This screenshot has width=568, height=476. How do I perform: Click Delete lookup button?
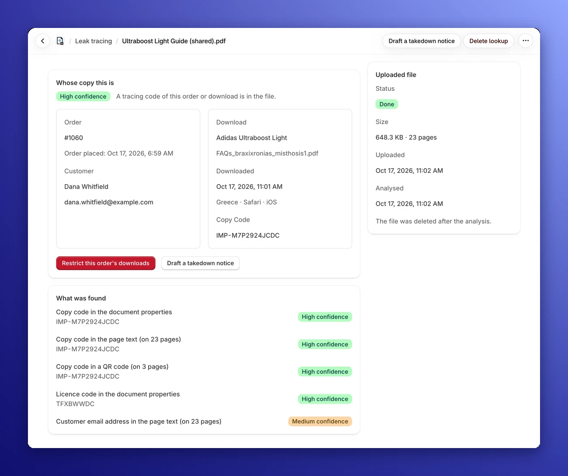(x=488, y=41)
